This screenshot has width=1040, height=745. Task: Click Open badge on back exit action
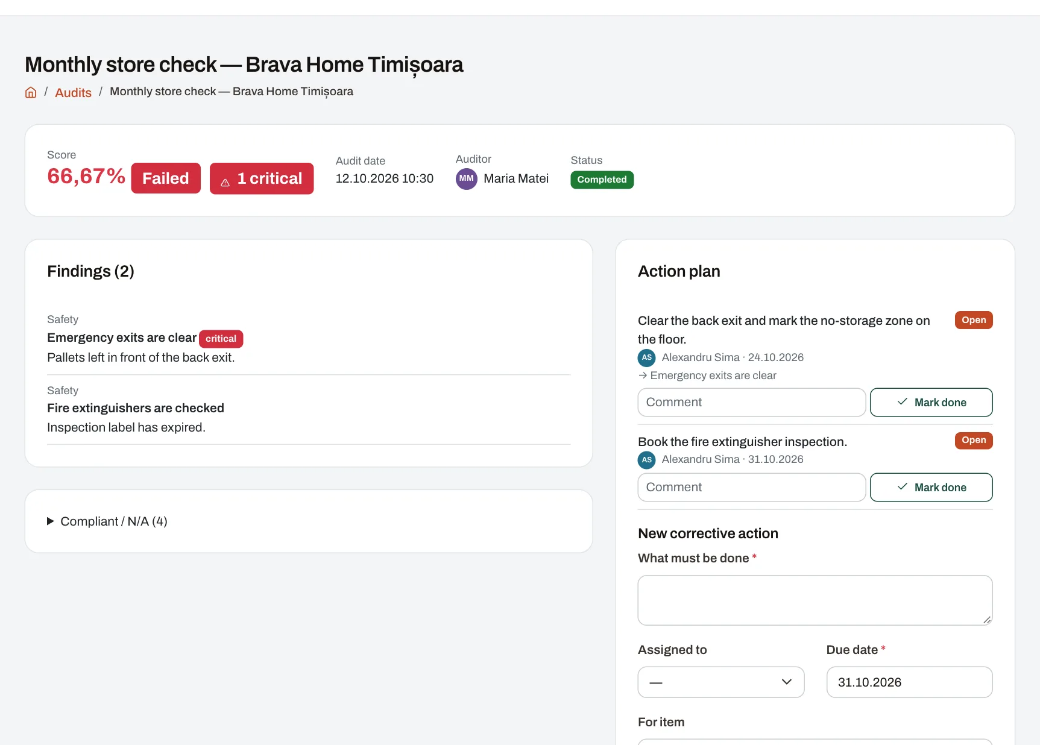click(973, 320)
